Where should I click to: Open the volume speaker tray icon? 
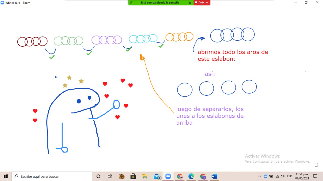pos(282,176)
